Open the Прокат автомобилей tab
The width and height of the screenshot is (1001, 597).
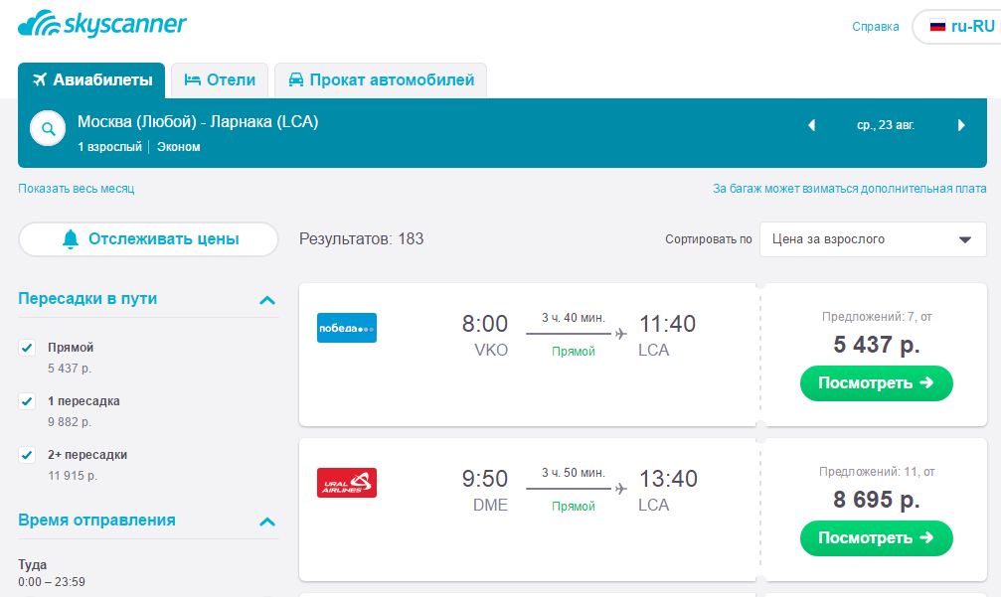[381, 80]
